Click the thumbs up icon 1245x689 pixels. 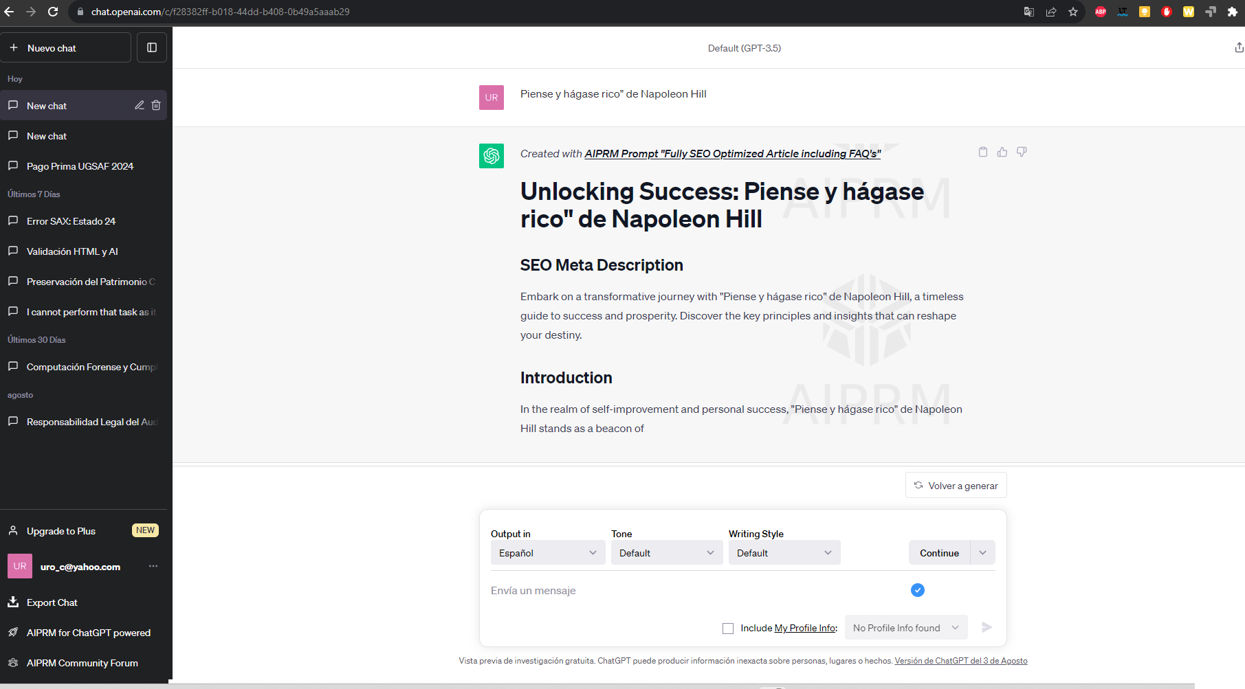click(x=1002, y=152)
